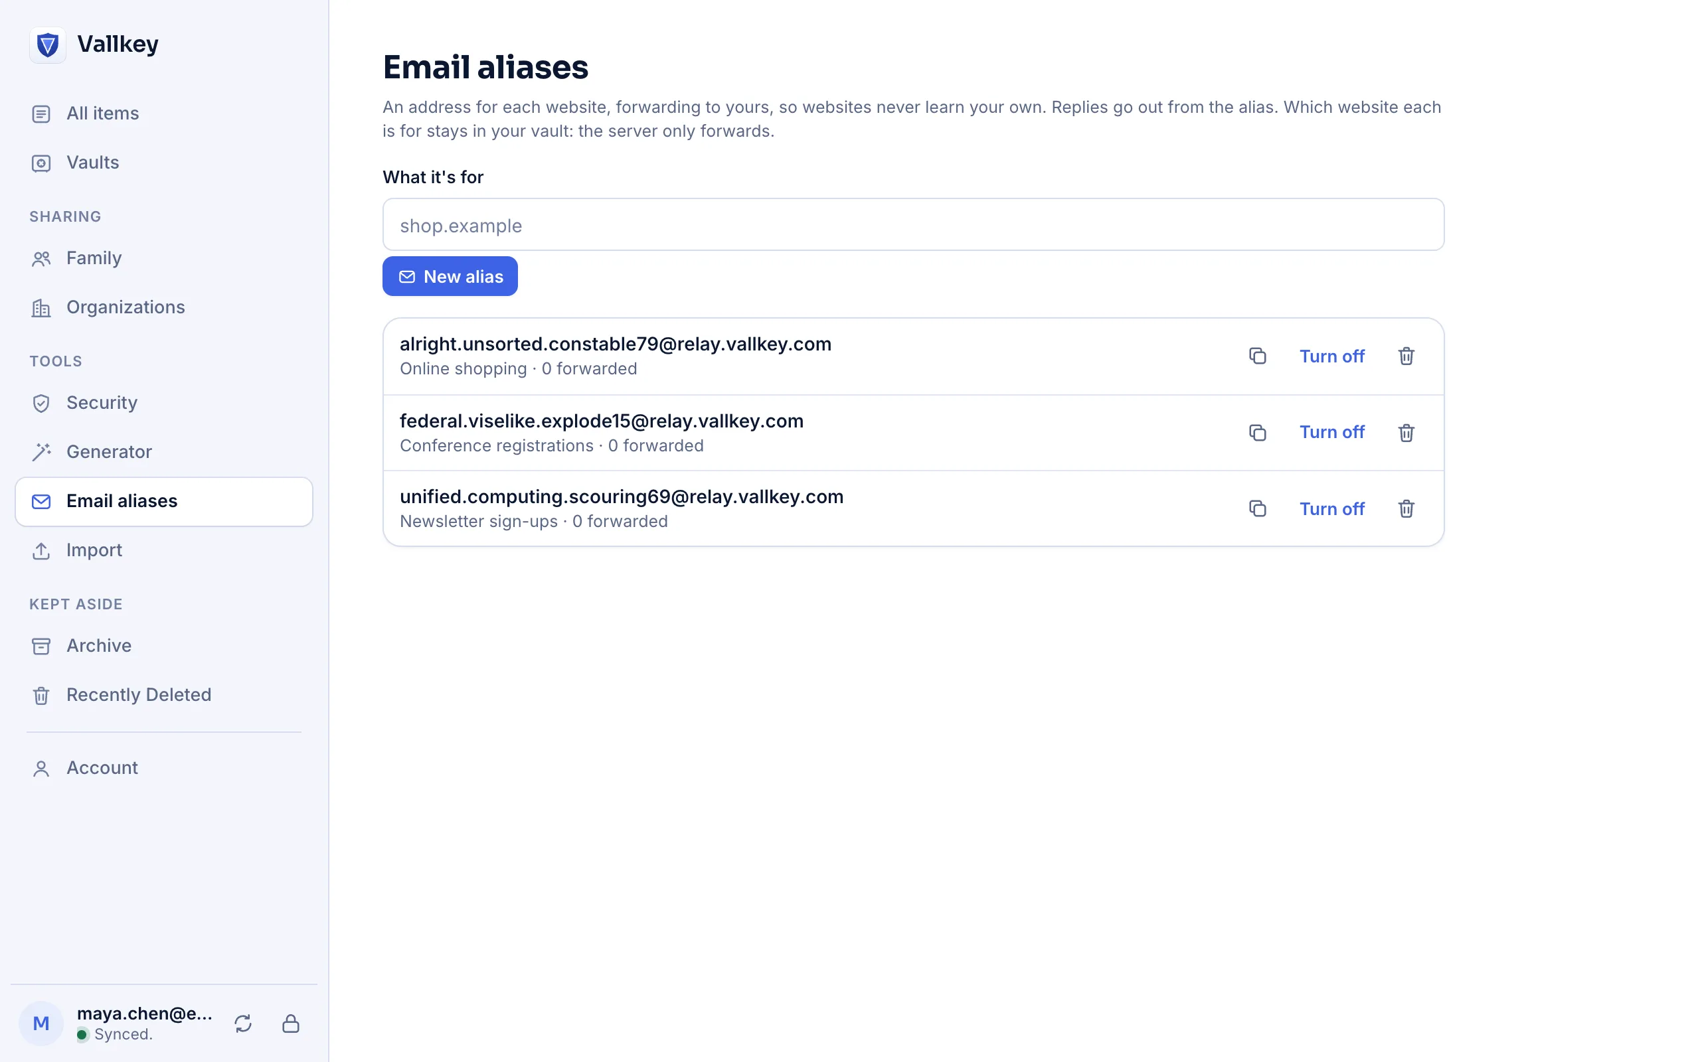
Task: Open the password Generator
Action: tap(163, 451)
